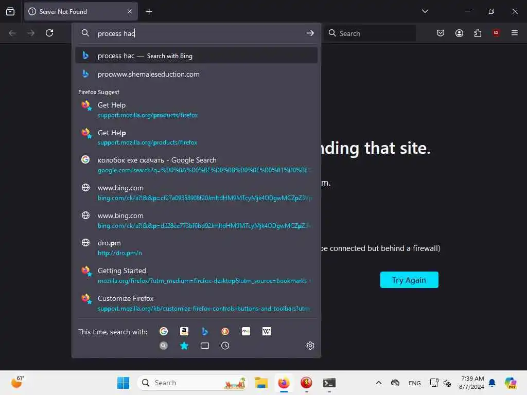
Task: Open the dro.pm suggestion
Action: tap(196, 248)
